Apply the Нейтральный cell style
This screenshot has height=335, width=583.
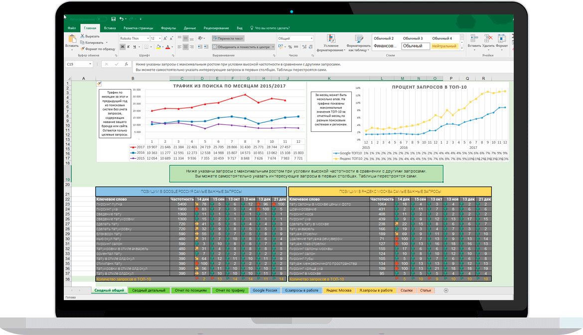tap(444, 46)
